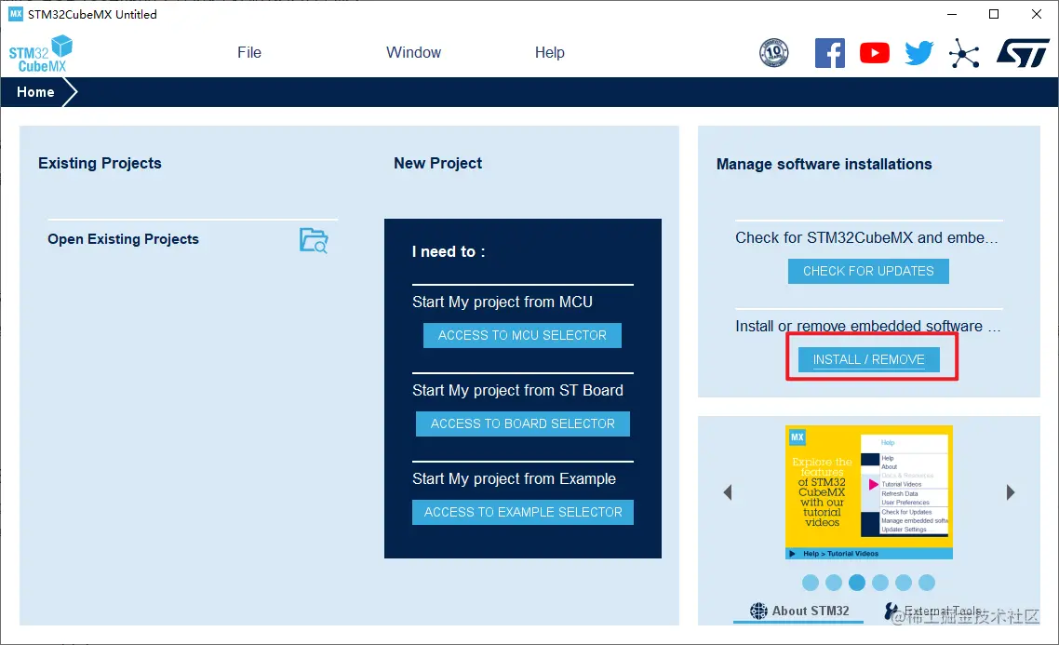The height and width of the screenshot is (645, 1059).
Task: Click the 'Manage software installations' heading
Action: pyautogui.click(x=824, y=164)
